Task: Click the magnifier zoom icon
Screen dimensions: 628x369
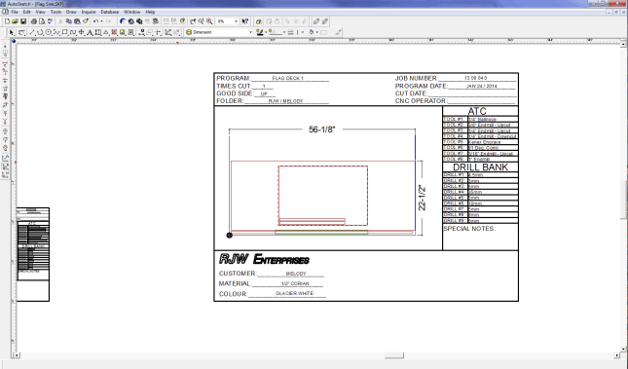Action: pos(209,21)
